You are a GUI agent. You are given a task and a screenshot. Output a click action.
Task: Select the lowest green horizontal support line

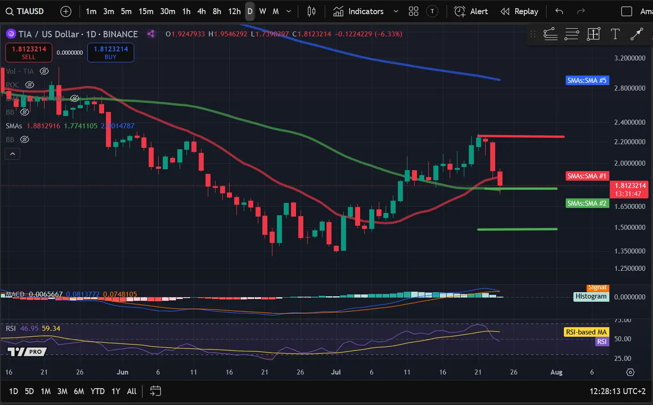click(x=517, y=229)
